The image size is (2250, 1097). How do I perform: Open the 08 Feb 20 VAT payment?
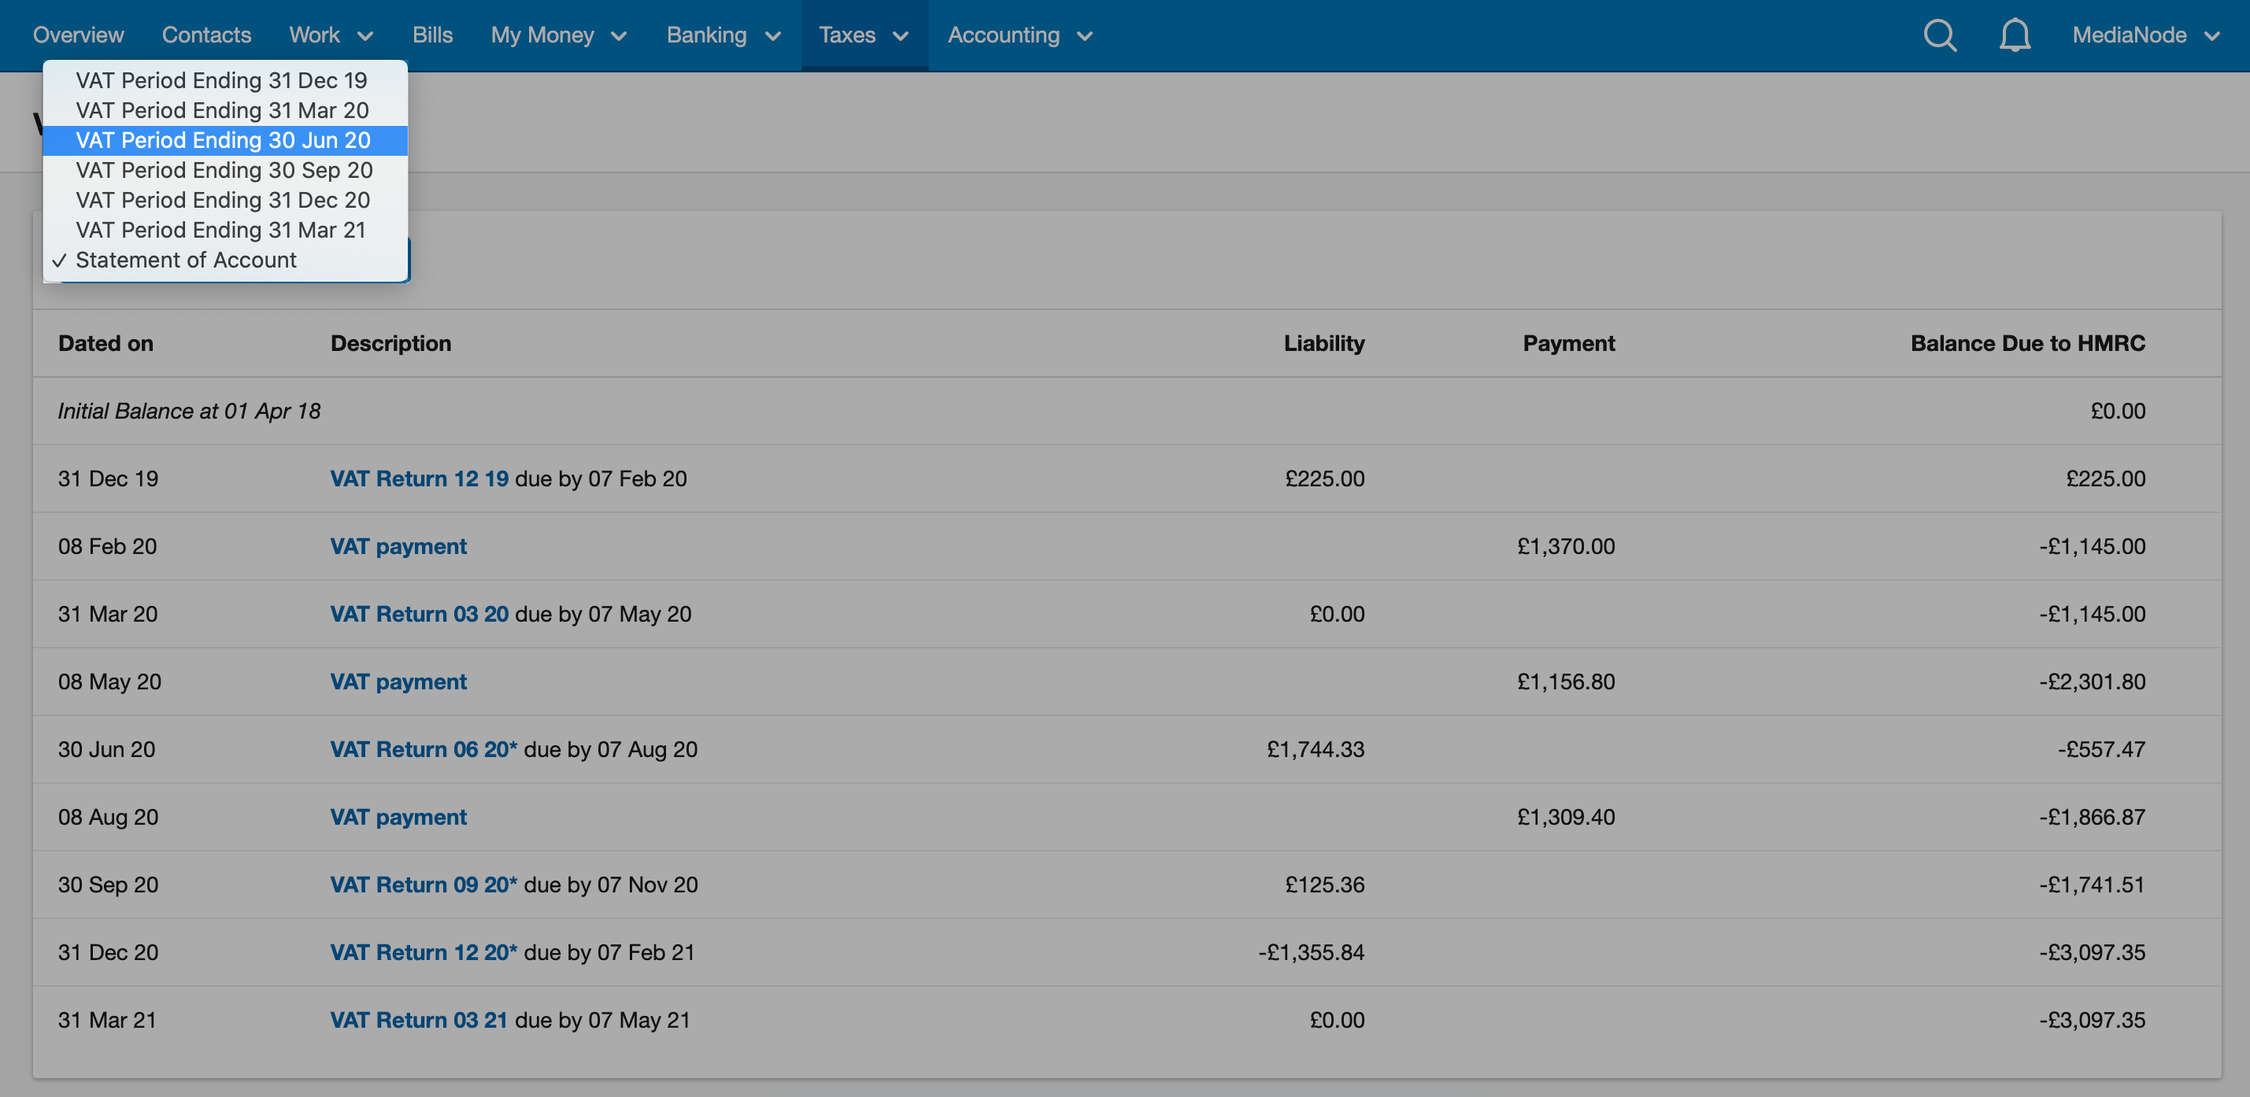(398, 547)
